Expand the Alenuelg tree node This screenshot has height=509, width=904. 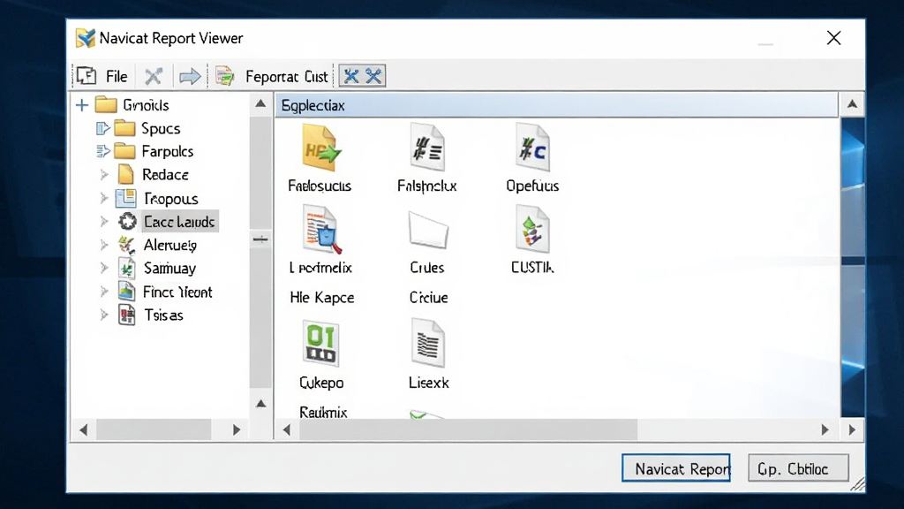pos(104,245)
